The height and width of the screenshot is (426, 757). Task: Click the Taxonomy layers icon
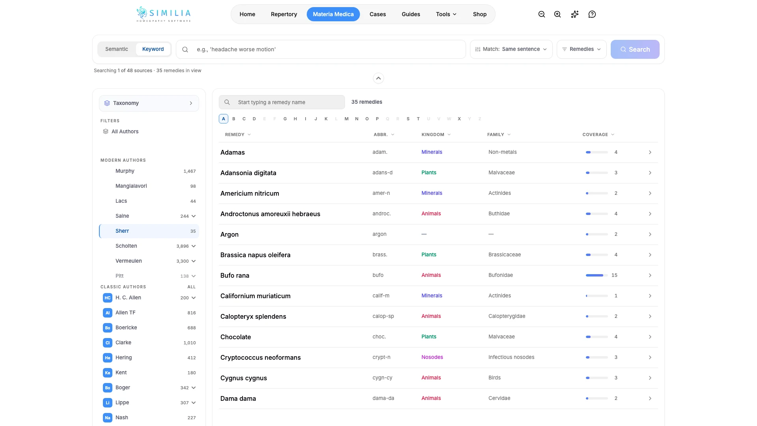click(107, 103)
